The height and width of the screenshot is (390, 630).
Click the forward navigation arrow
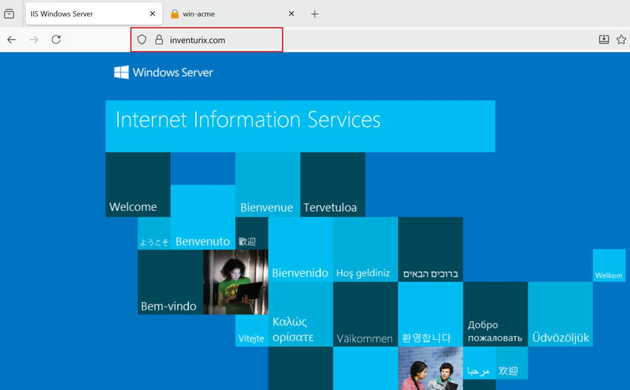click(34, 40)
